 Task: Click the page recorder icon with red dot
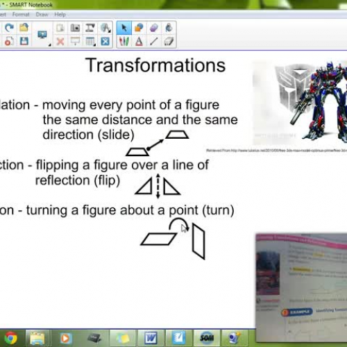(x=9, y=42)
